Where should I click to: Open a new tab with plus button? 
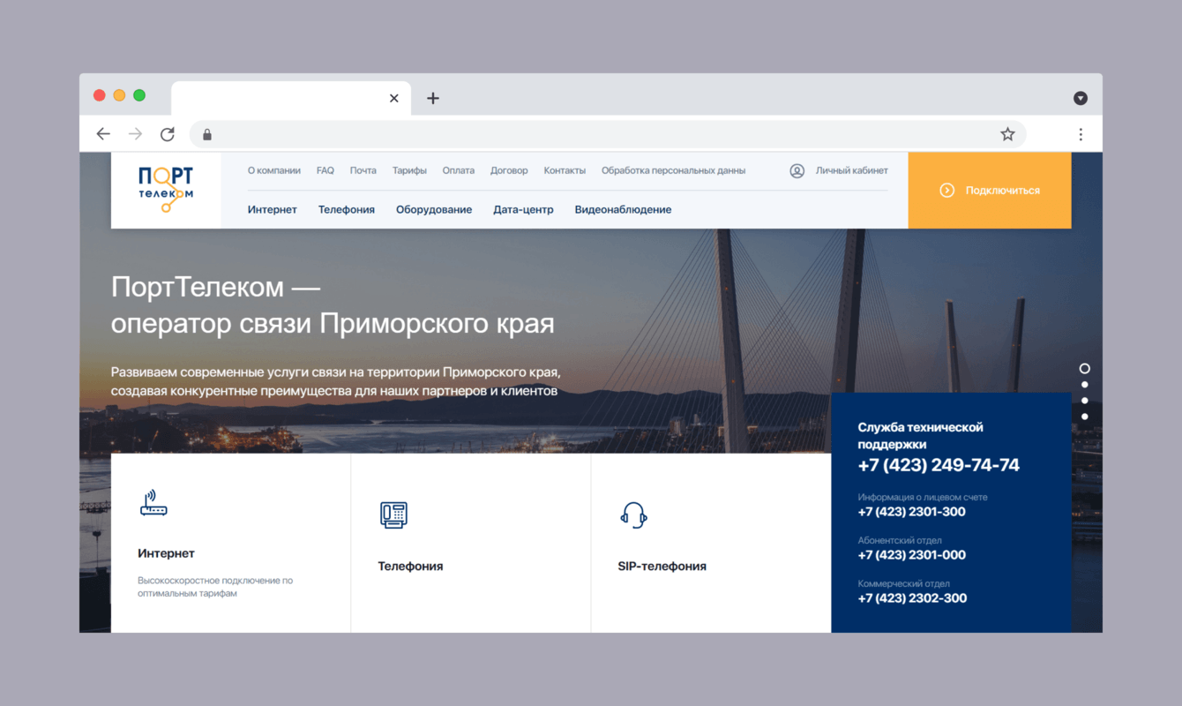click(x=432, y=98)
